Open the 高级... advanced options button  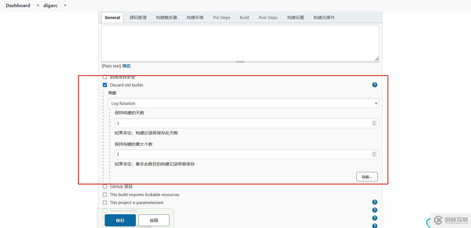coord(367,177)
